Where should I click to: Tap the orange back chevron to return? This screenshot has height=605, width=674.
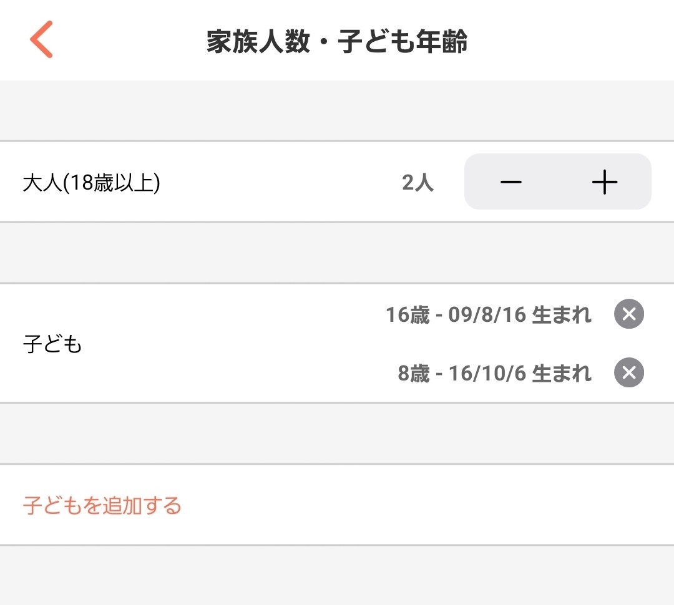tap(41, 39)
